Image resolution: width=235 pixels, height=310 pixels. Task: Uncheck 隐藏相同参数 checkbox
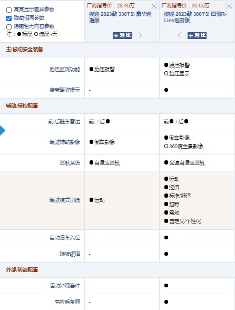(9, 18)
